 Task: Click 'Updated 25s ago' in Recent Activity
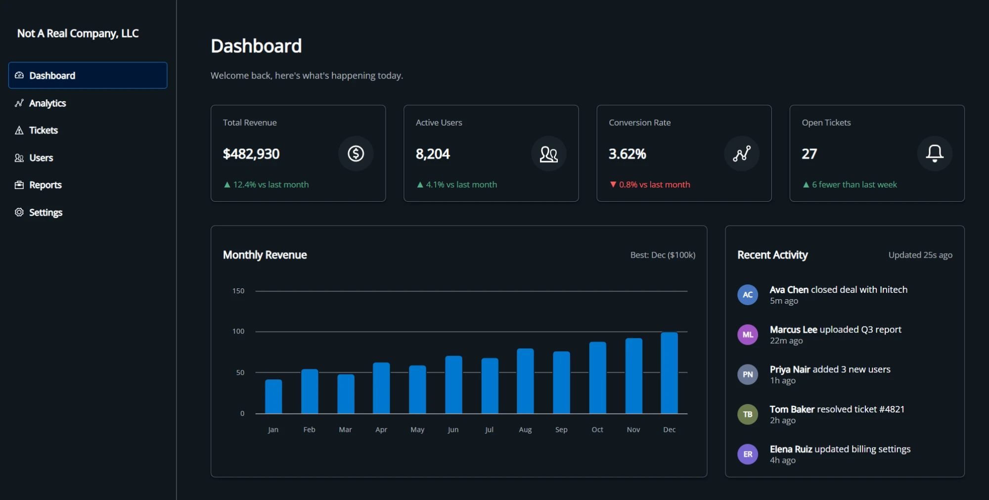click(920, 255)
